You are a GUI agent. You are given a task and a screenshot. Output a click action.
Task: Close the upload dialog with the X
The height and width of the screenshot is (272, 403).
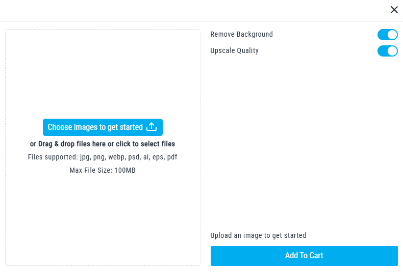coord(394,10)
